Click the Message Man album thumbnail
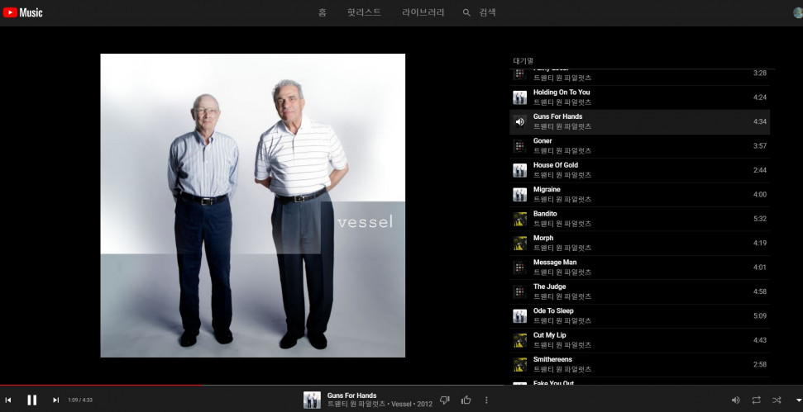 click(520, 268)
